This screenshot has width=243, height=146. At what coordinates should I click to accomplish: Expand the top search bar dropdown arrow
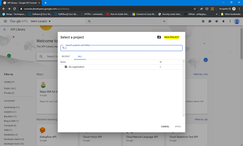[164, 21]
